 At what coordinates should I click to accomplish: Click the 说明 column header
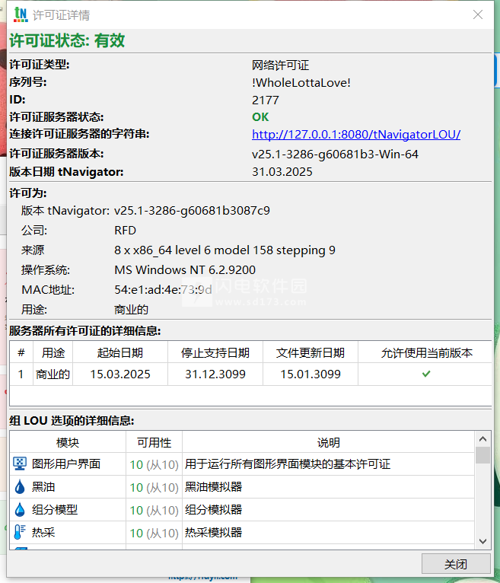pyautogui.click(x=329, y=442)
